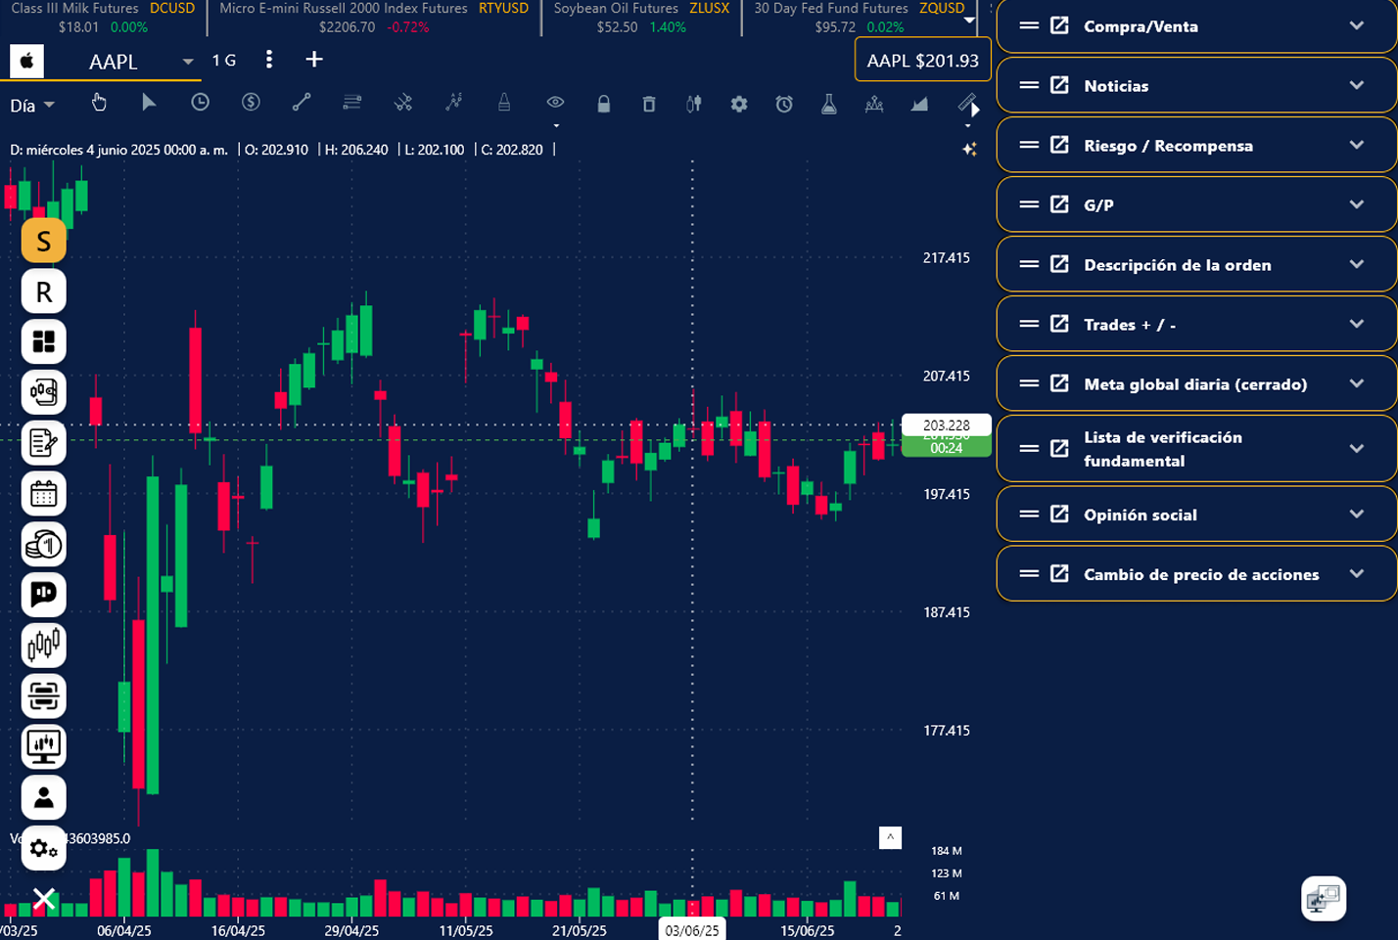1398x940 pixels.
Task: Select the trash delete tool in toolbar
Action: point(648,104)
